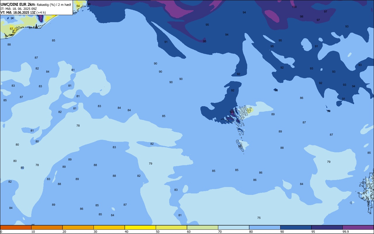Click the indigo 95–99.9 legend swatch
Image resolution: width=374 pixels, height=234 pixels.
327,227
